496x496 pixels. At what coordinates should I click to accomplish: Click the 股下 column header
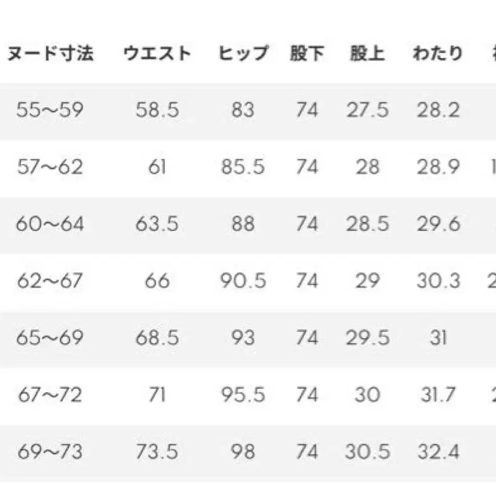coord(307,54)
